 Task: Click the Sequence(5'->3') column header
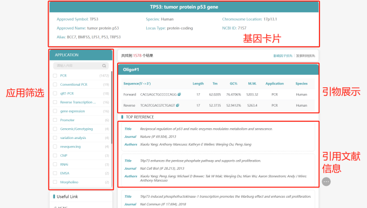(137, 84)
